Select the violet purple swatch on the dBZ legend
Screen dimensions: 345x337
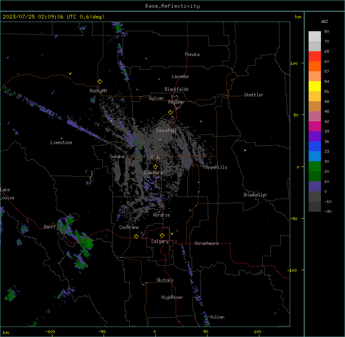point(315,136)
